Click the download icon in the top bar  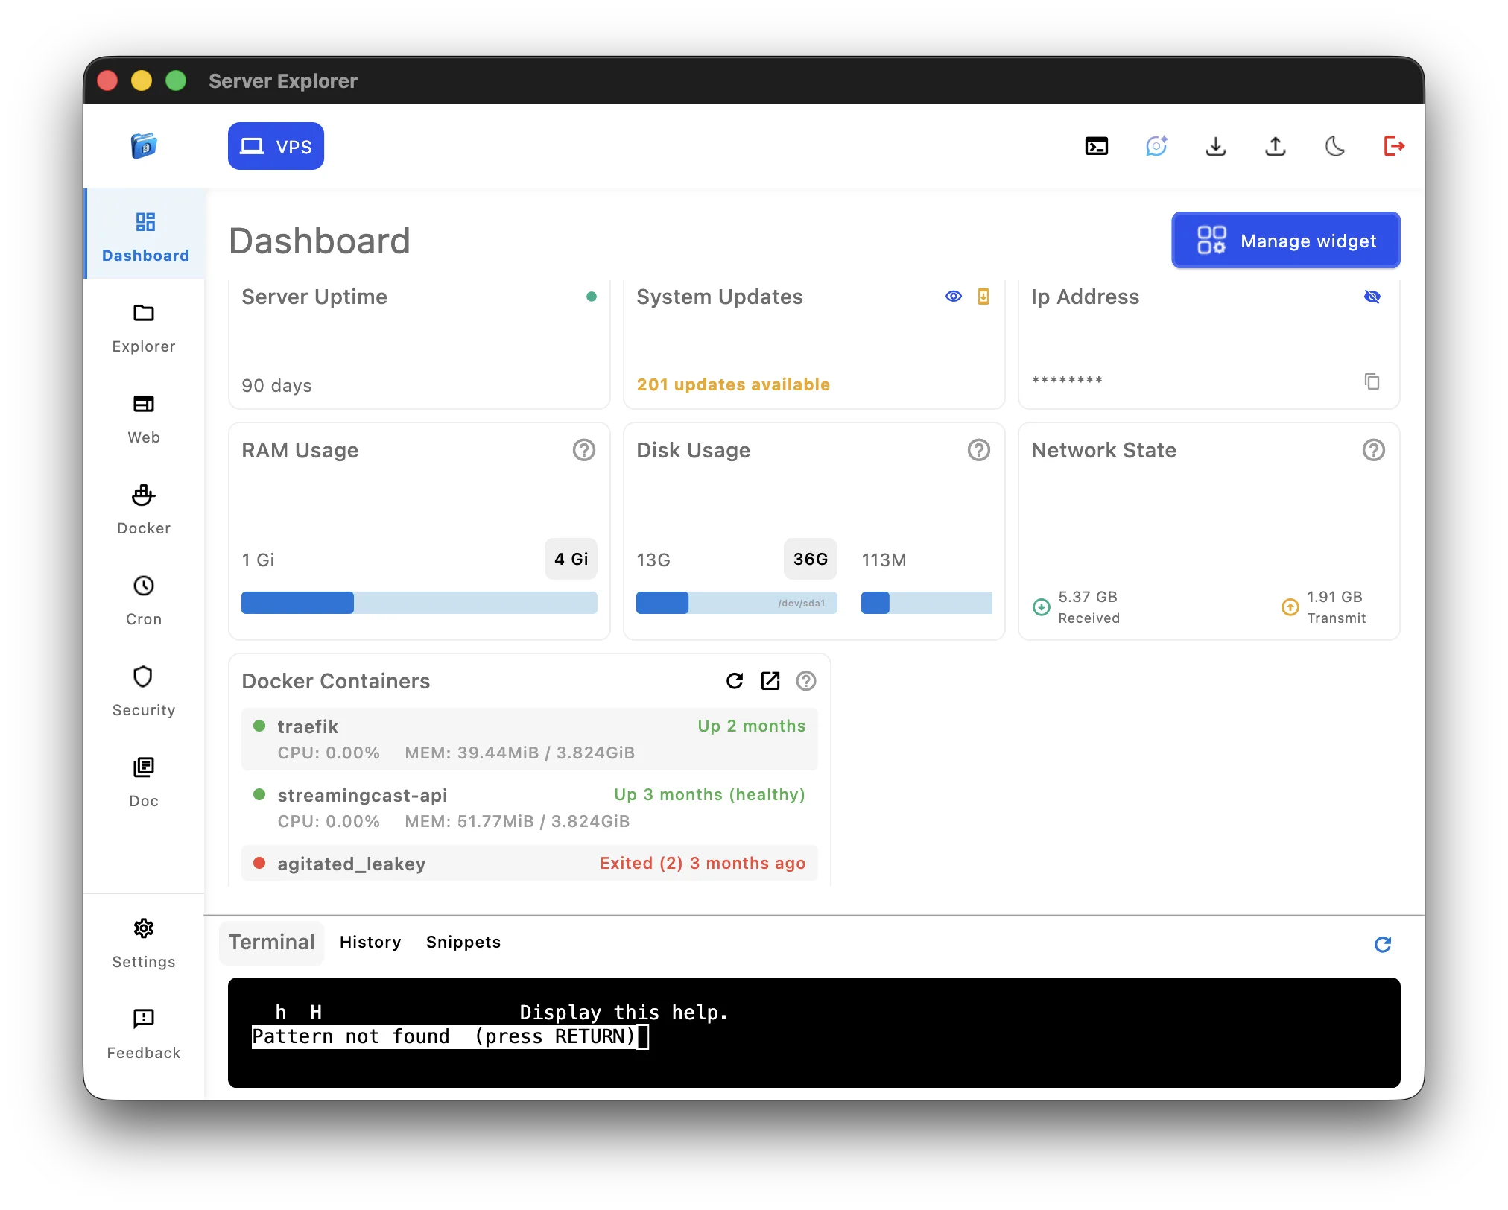tap(1215, 146)
